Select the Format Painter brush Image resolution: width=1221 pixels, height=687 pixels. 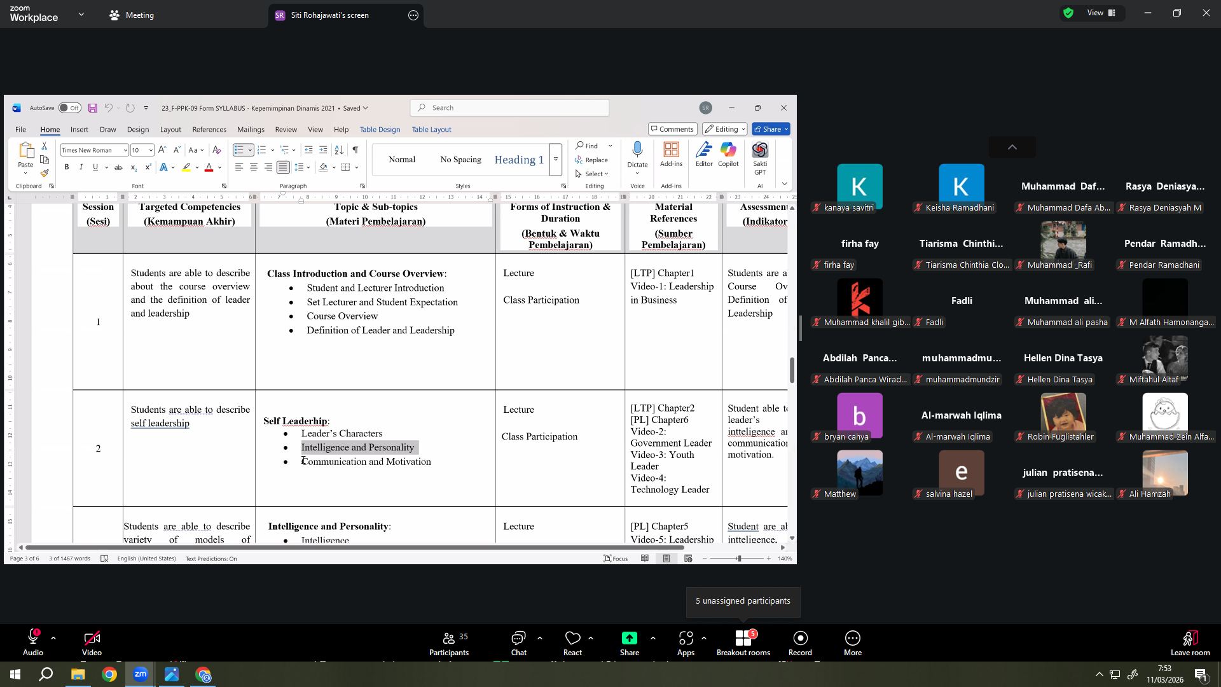click(x=45, y=173)
